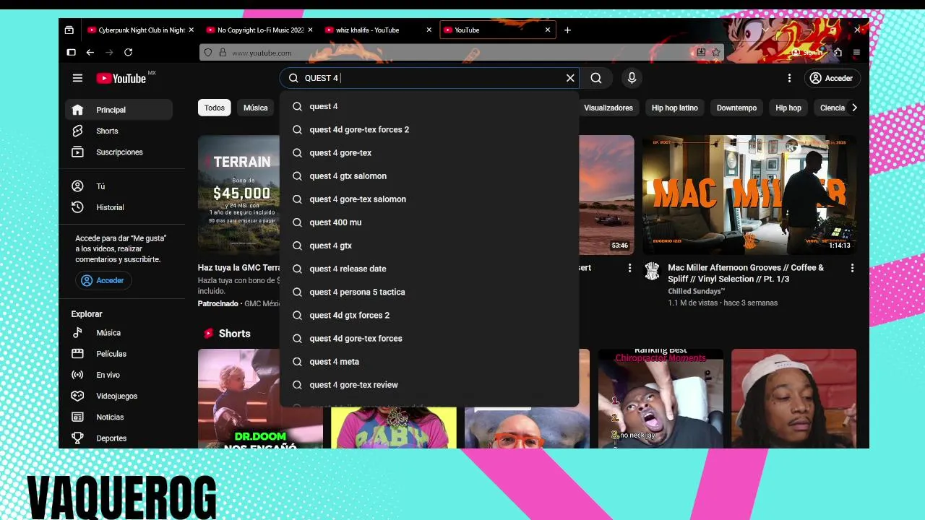
Task: Expand more filter chips with right arrow
Action: 854,108
